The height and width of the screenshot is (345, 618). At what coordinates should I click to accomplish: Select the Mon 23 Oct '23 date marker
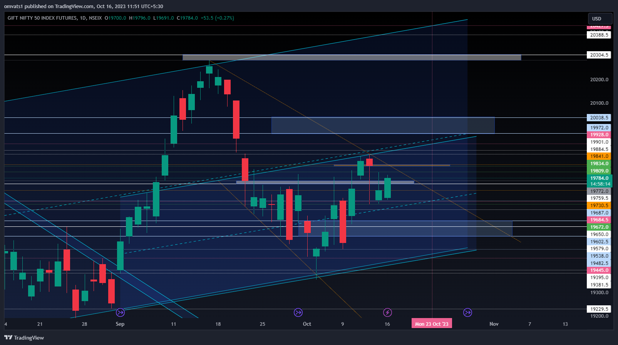click(x=432, y=324)
